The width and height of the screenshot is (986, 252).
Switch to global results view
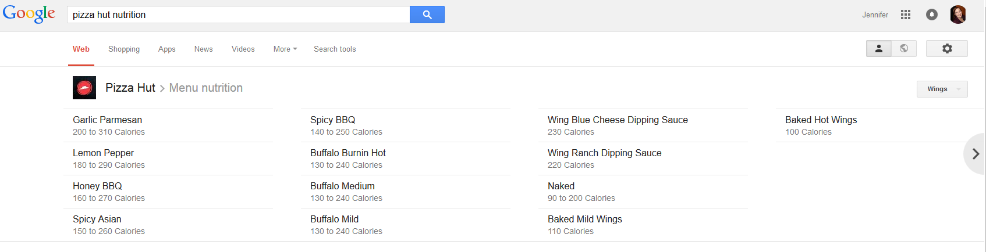point(903,49)
